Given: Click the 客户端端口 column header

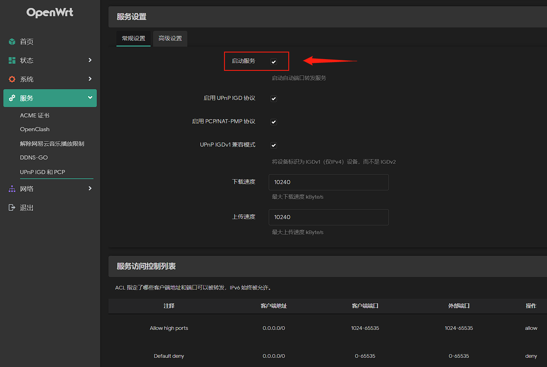Looking at the screenshot, I should coord(365,306).
